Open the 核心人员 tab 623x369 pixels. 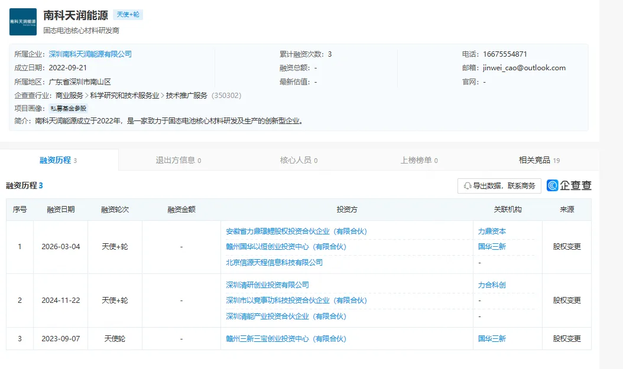pos(298,161)
